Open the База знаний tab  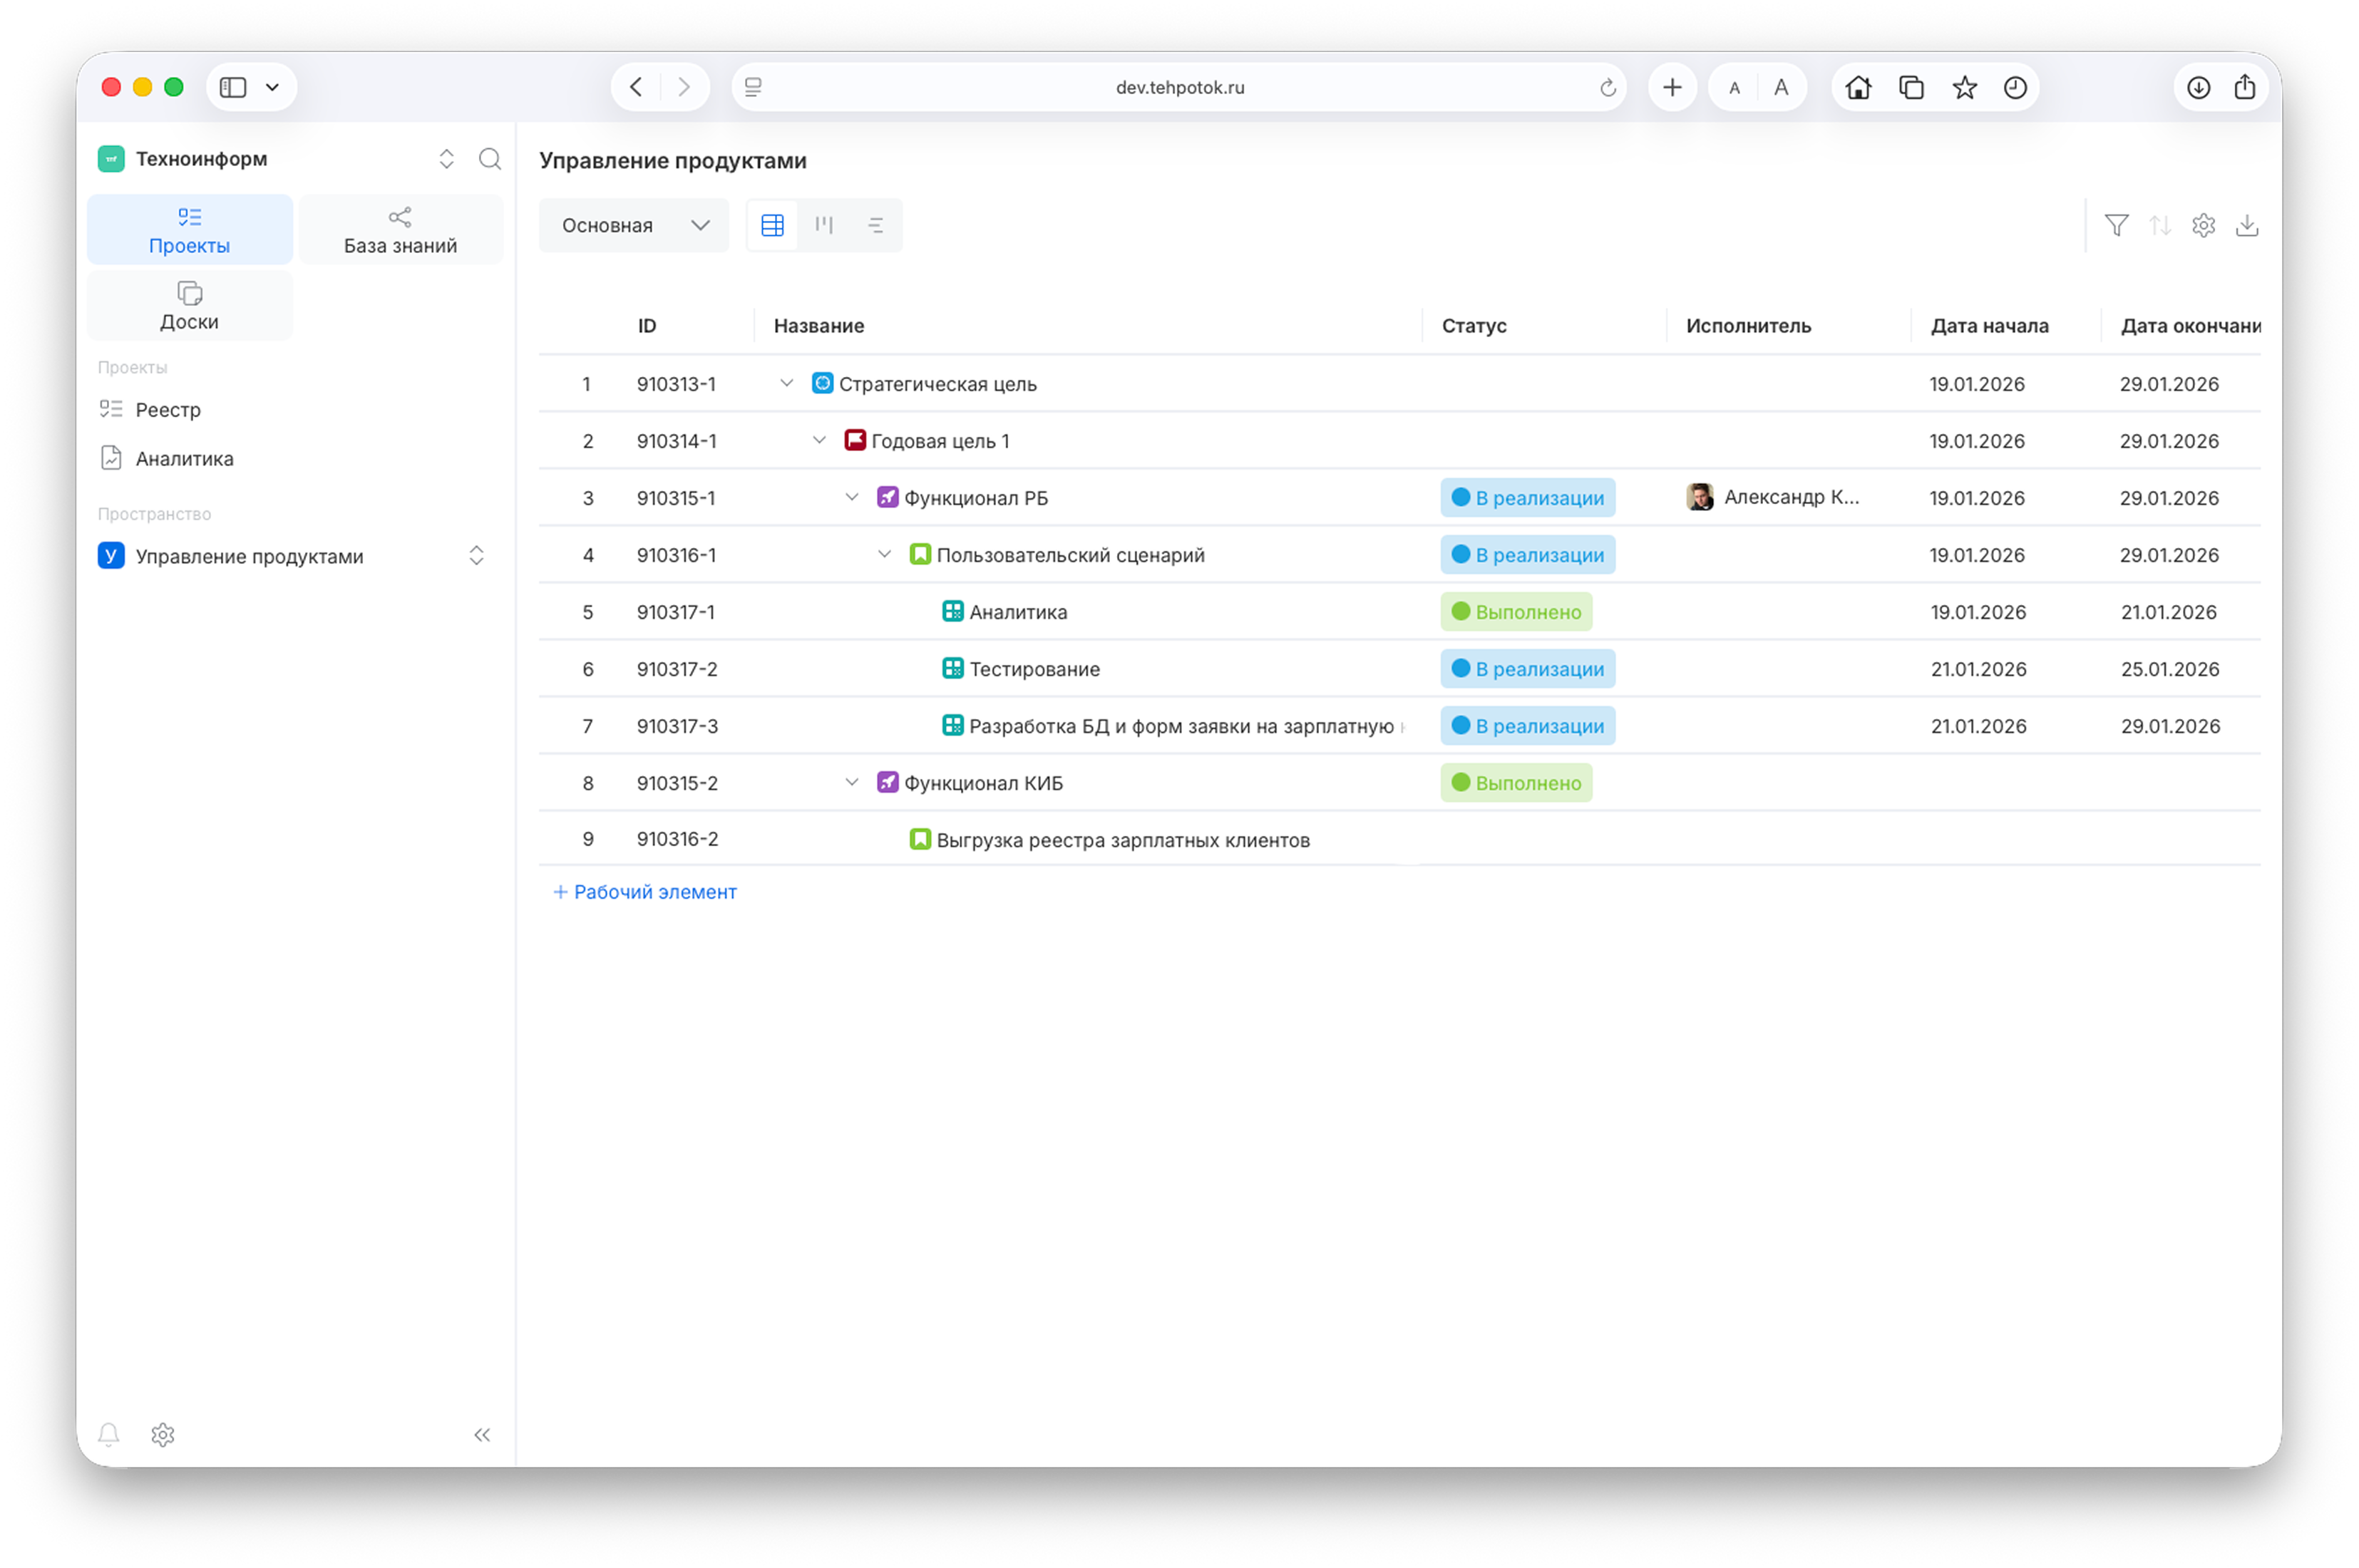coord(400,230)
